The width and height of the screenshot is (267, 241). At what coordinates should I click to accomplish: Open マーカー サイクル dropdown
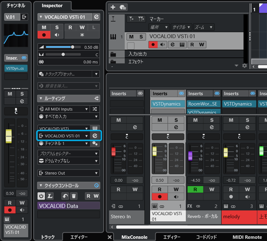pyautogui.click(x=181, y=27)
